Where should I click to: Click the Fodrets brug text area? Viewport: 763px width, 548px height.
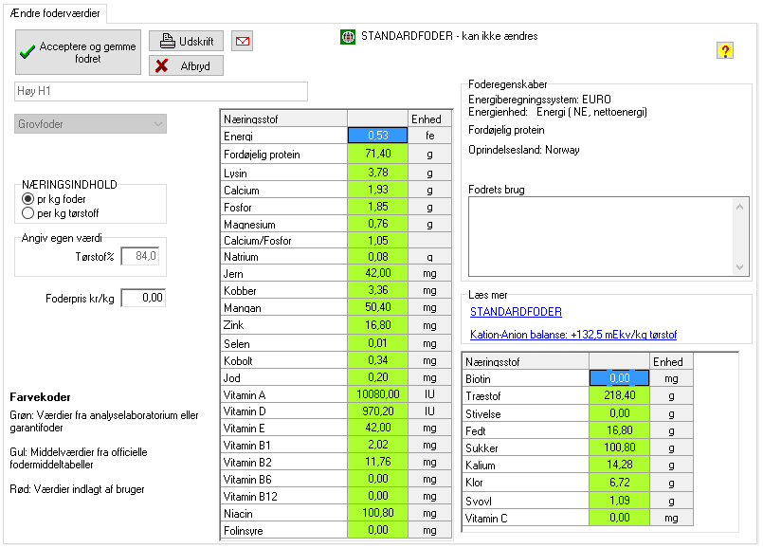click(x=601, y=236)
